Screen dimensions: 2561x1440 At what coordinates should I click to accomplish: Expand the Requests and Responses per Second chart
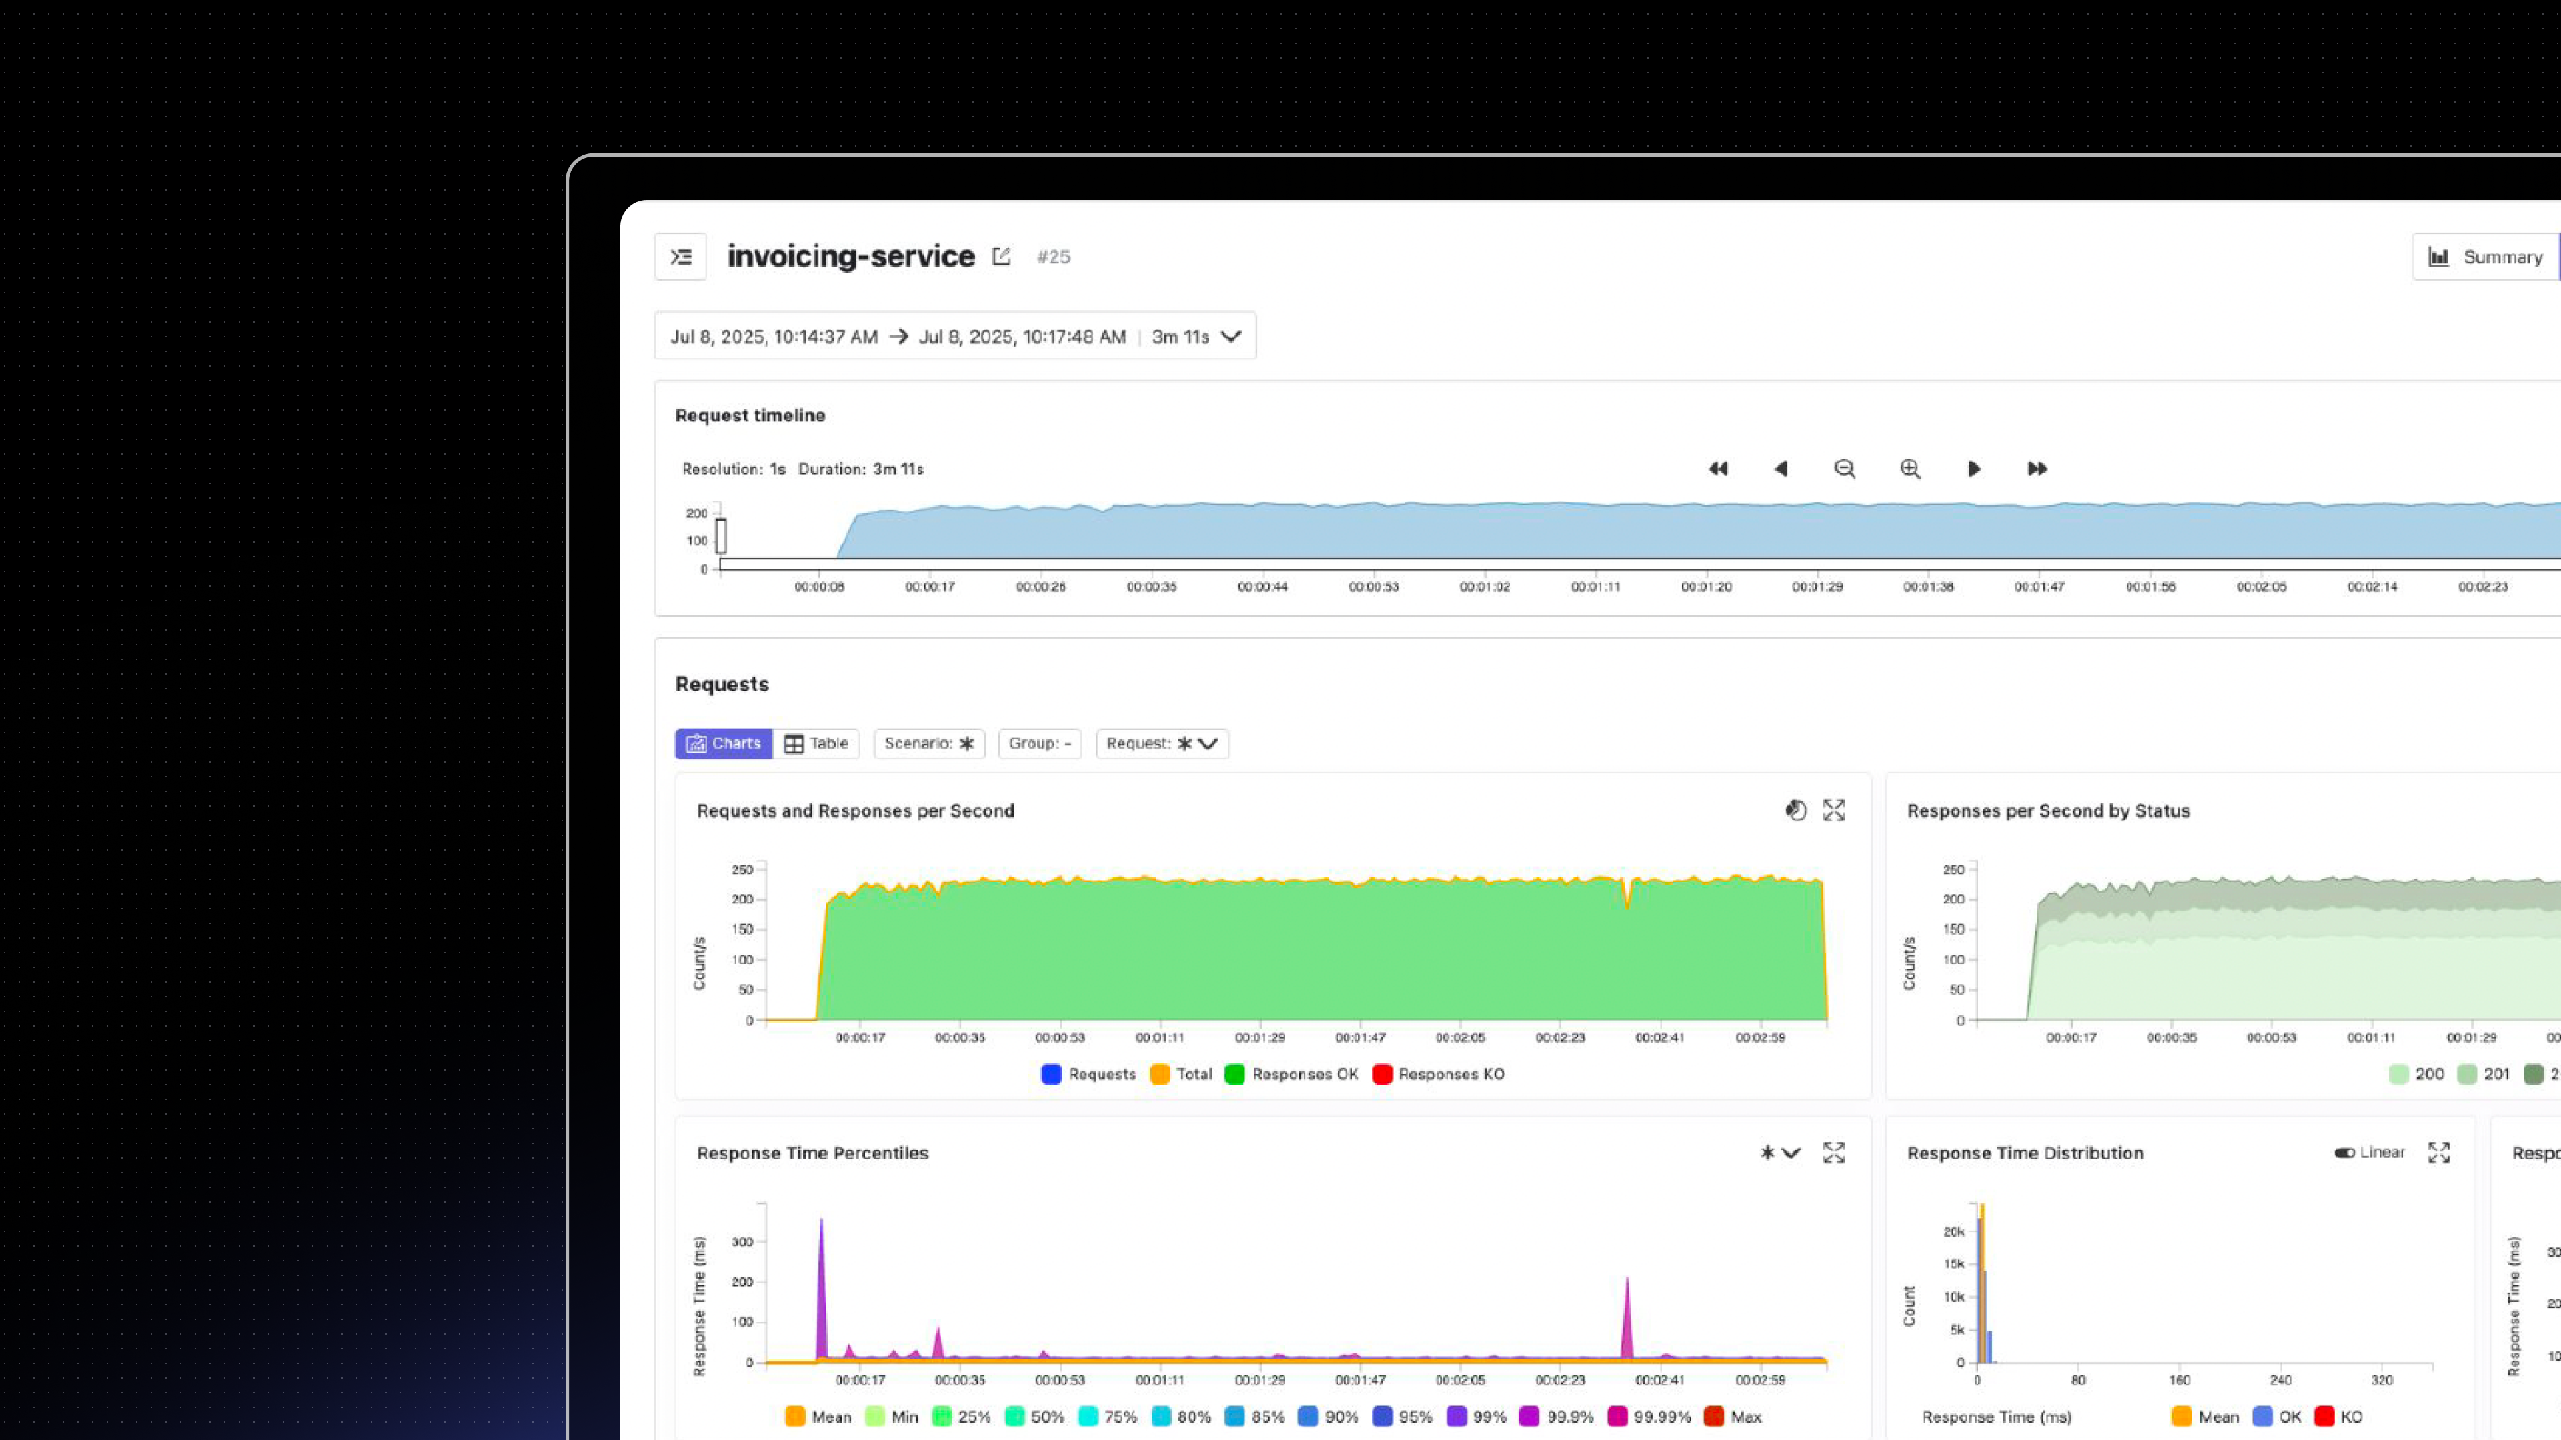coord(1833,810)
